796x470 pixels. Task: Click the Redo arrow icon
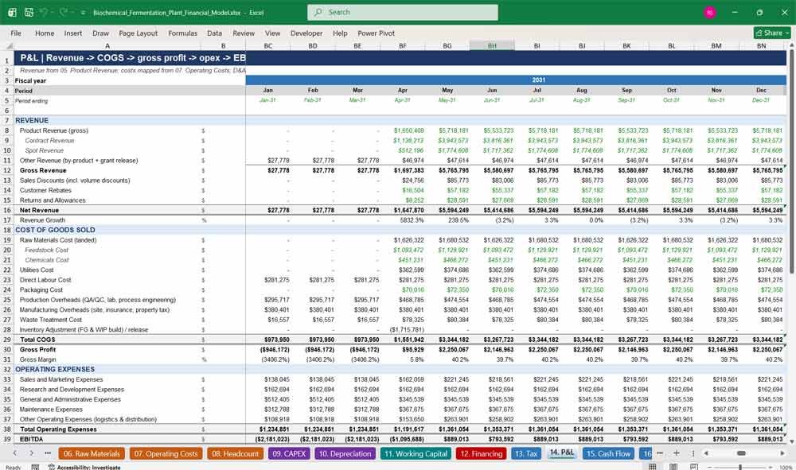64,12
